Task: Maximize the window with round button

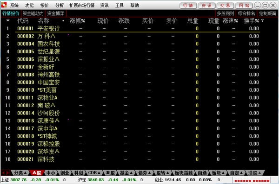Action: 265,6
